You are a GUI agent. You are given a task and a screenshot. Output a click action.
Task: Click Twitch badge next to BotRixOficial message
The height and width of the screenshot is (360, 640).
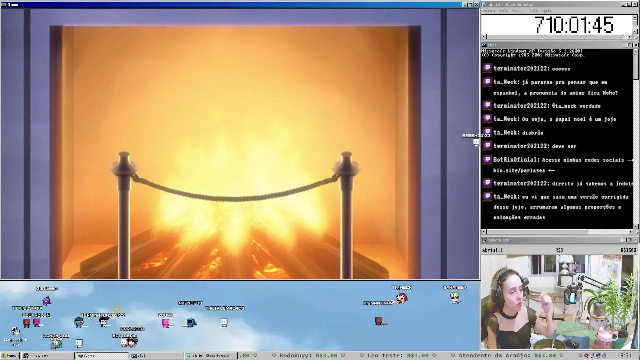click(x=487, y=160)
